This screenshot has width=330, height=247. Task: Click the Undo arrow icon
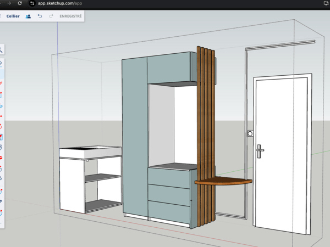[x=40, y=16]
